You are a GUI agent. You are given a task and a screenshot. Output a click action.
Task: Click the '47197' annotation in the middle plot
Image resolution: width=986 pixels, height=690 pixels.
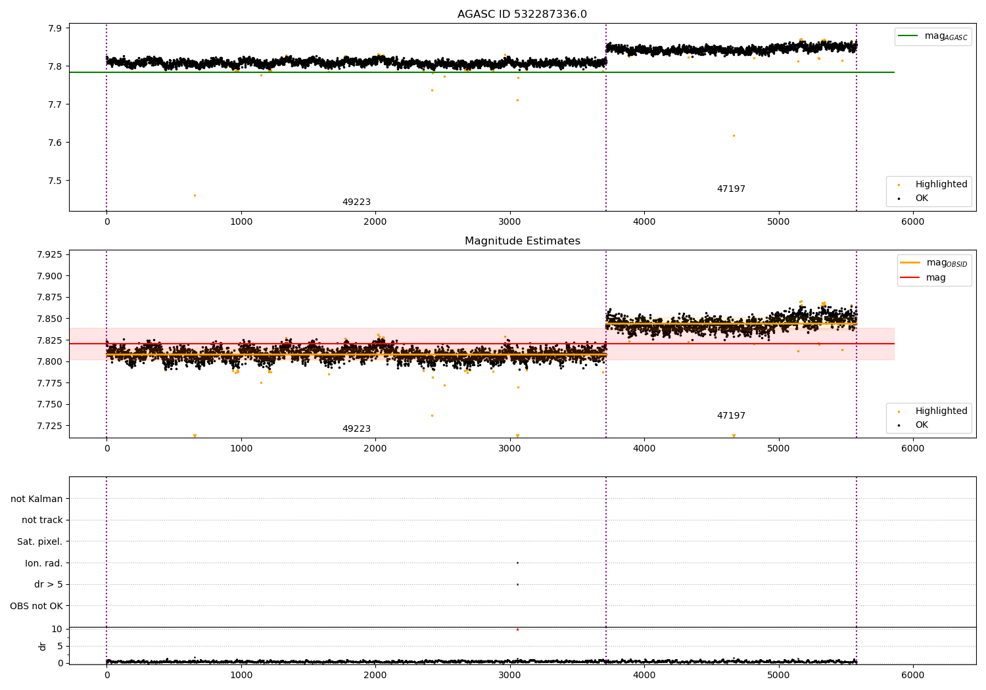[731, 416]
